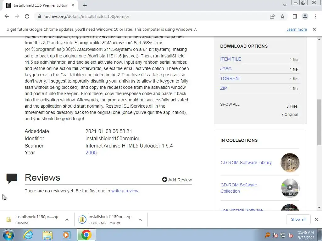This screenshot has width=322, height=241.
Task: Click the 7 Original count text
Action: pos(289,114)
